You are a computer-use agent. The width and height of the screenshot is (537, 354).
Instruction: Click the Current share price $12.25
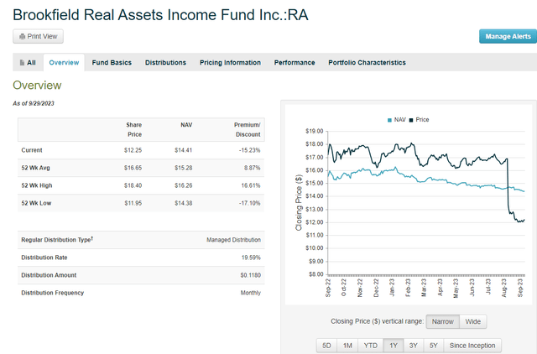tap(133, 150)
